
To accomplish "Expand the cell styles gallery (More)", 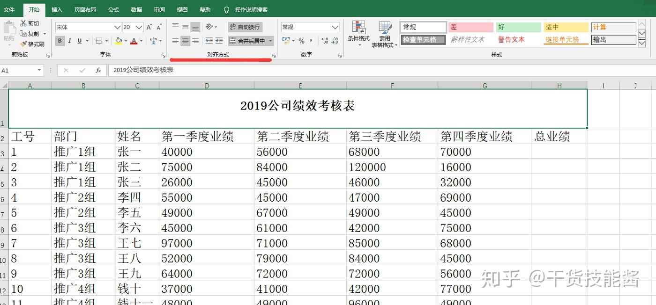I will tap(642, 43).
